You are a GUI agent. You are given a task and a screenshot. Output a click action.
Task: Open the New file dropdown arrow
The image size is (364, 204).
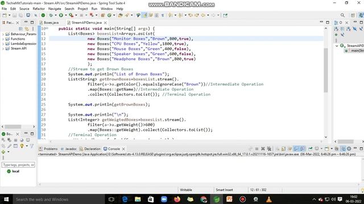(9, 15)
